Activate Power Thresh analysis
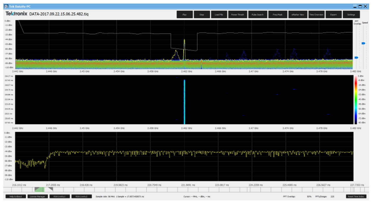Image resolution: width=373 pixels, height=206 pixels. [238, 14]
